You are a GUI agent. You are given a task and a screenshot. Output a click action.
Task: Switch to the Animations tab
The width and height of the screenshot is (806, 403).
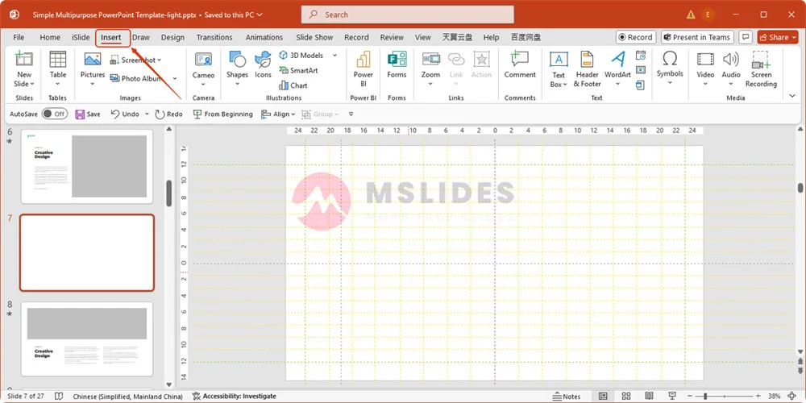coord(264,37)
